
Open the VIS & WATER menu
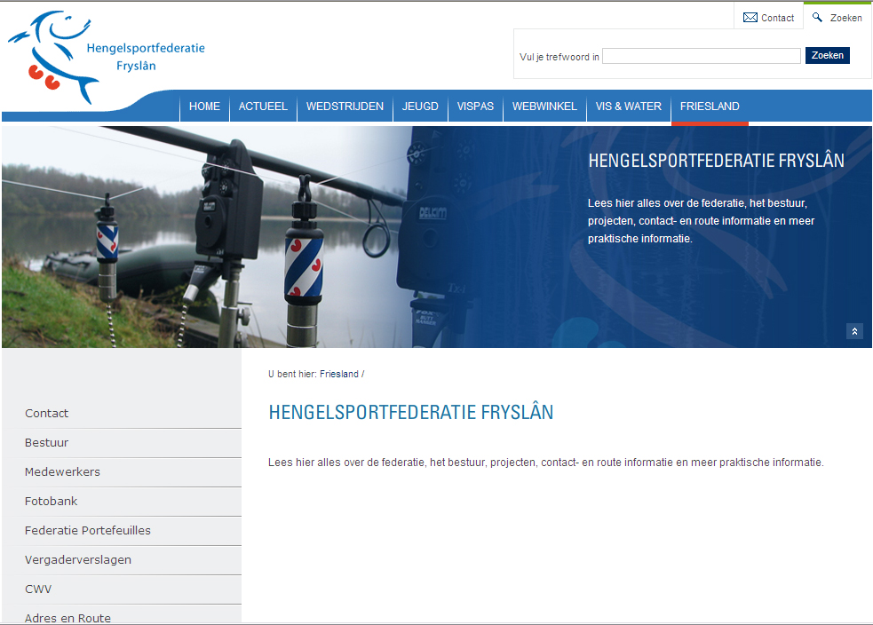628,107
